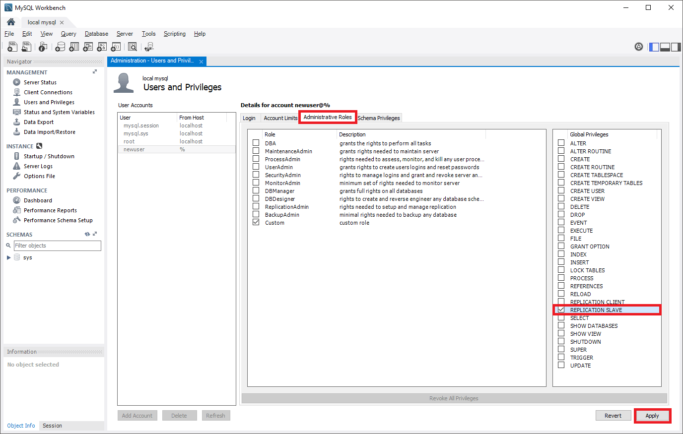Open Search table data
Viewport: 683px width, 434px height.
(133, 46)
